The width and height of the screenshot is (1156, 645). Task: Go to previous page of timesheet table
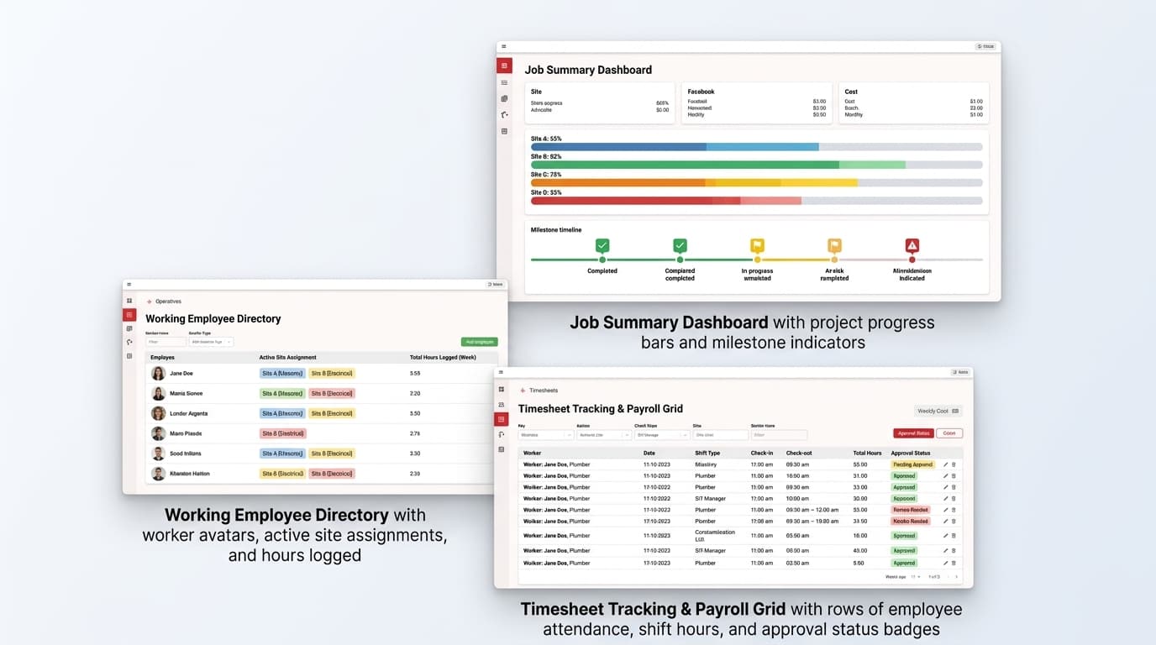pyautogui.click(x=948, y=577)
